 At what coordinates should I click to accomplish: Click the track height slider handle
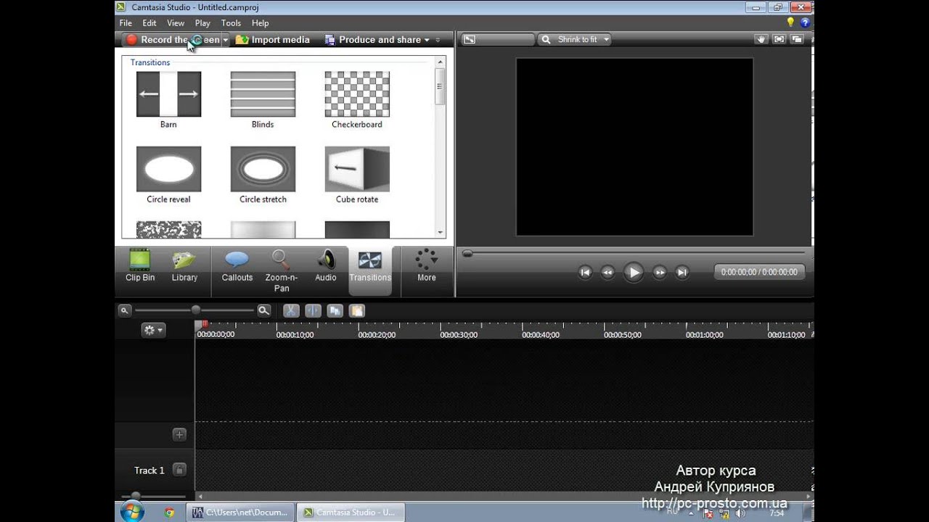coord(135,496)
